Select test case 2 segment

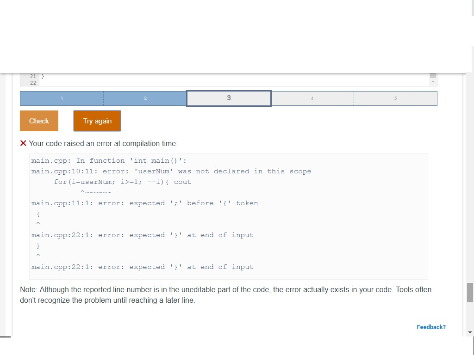[145, 98]
